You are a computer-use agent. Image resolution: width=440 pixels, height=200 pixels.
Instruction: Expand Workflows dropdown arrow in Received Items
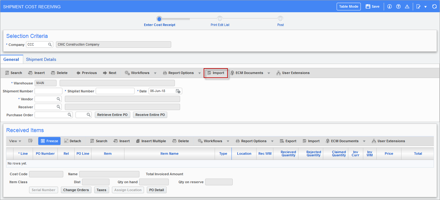coord(228,141)
